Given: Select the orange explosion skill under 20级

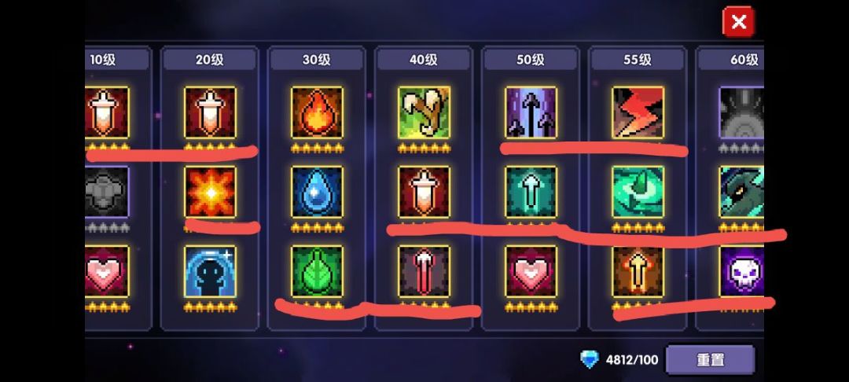Looking at the screenshot, I should pos(210,192).
